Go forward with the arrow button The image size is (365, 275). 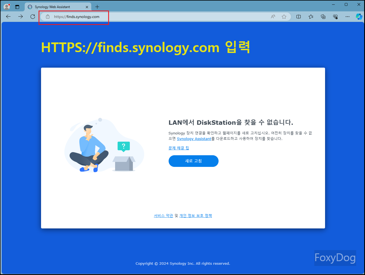21,17
